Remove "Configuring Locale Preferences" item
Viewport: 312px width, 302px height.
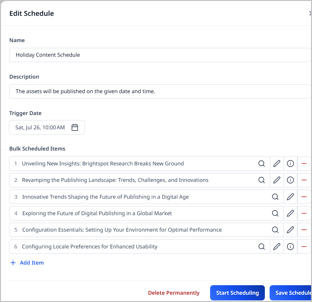pyautogui.click(x=304, y=247)
